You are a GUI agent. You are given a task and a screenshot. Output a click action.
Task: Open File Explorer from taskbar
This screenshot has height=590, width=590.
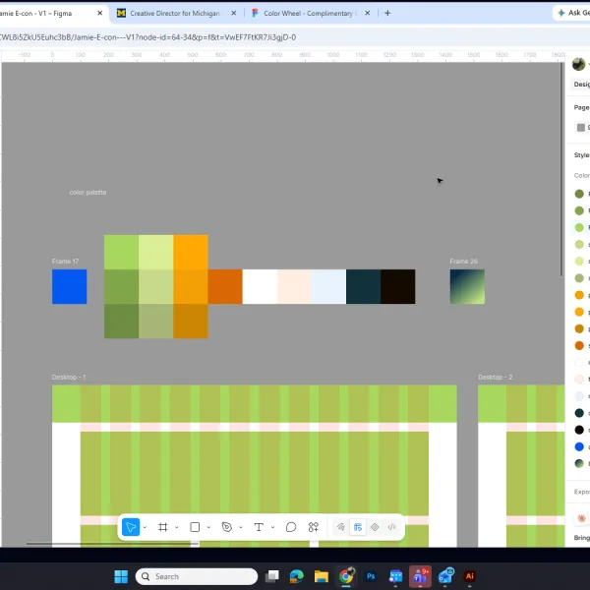click(x=322, y=576)
